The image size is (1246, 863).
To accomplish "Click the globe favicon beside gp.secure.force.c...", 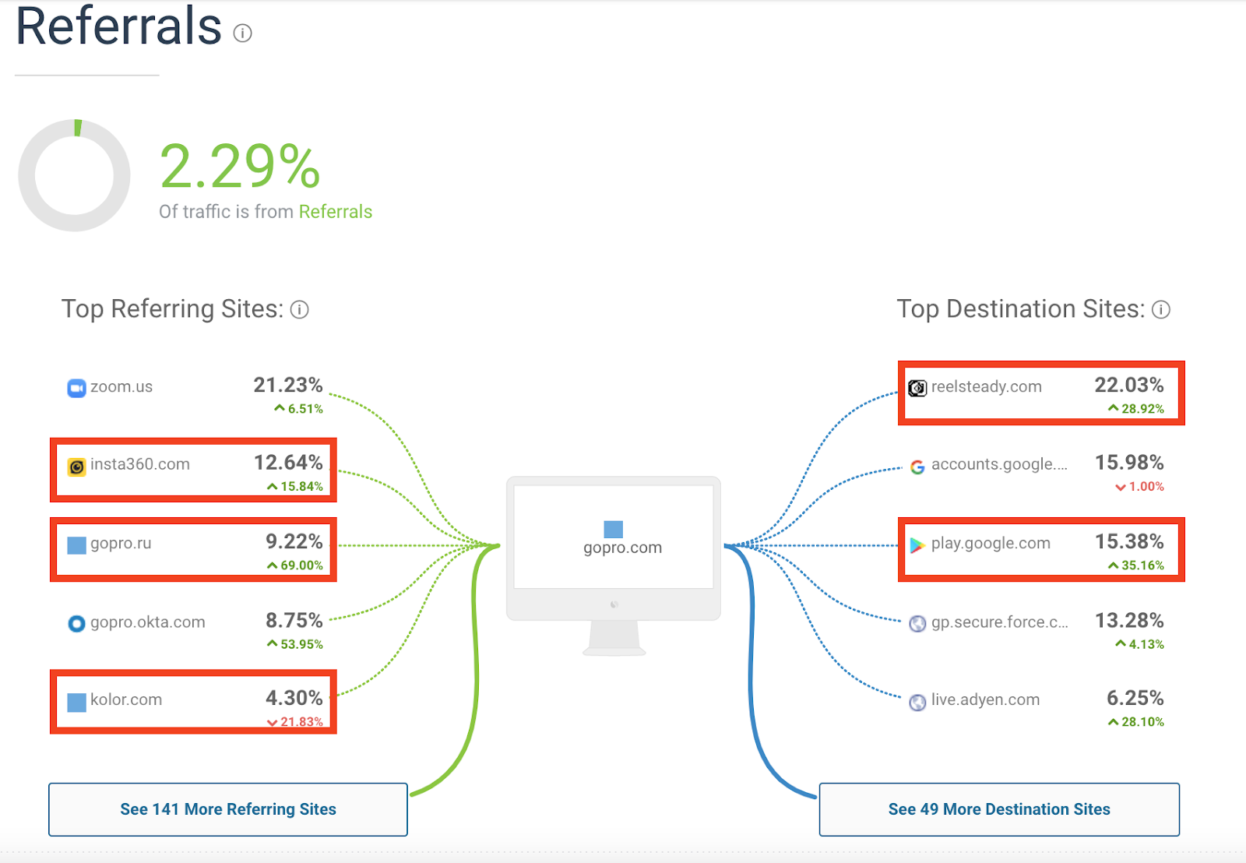I will coord(917,623).
